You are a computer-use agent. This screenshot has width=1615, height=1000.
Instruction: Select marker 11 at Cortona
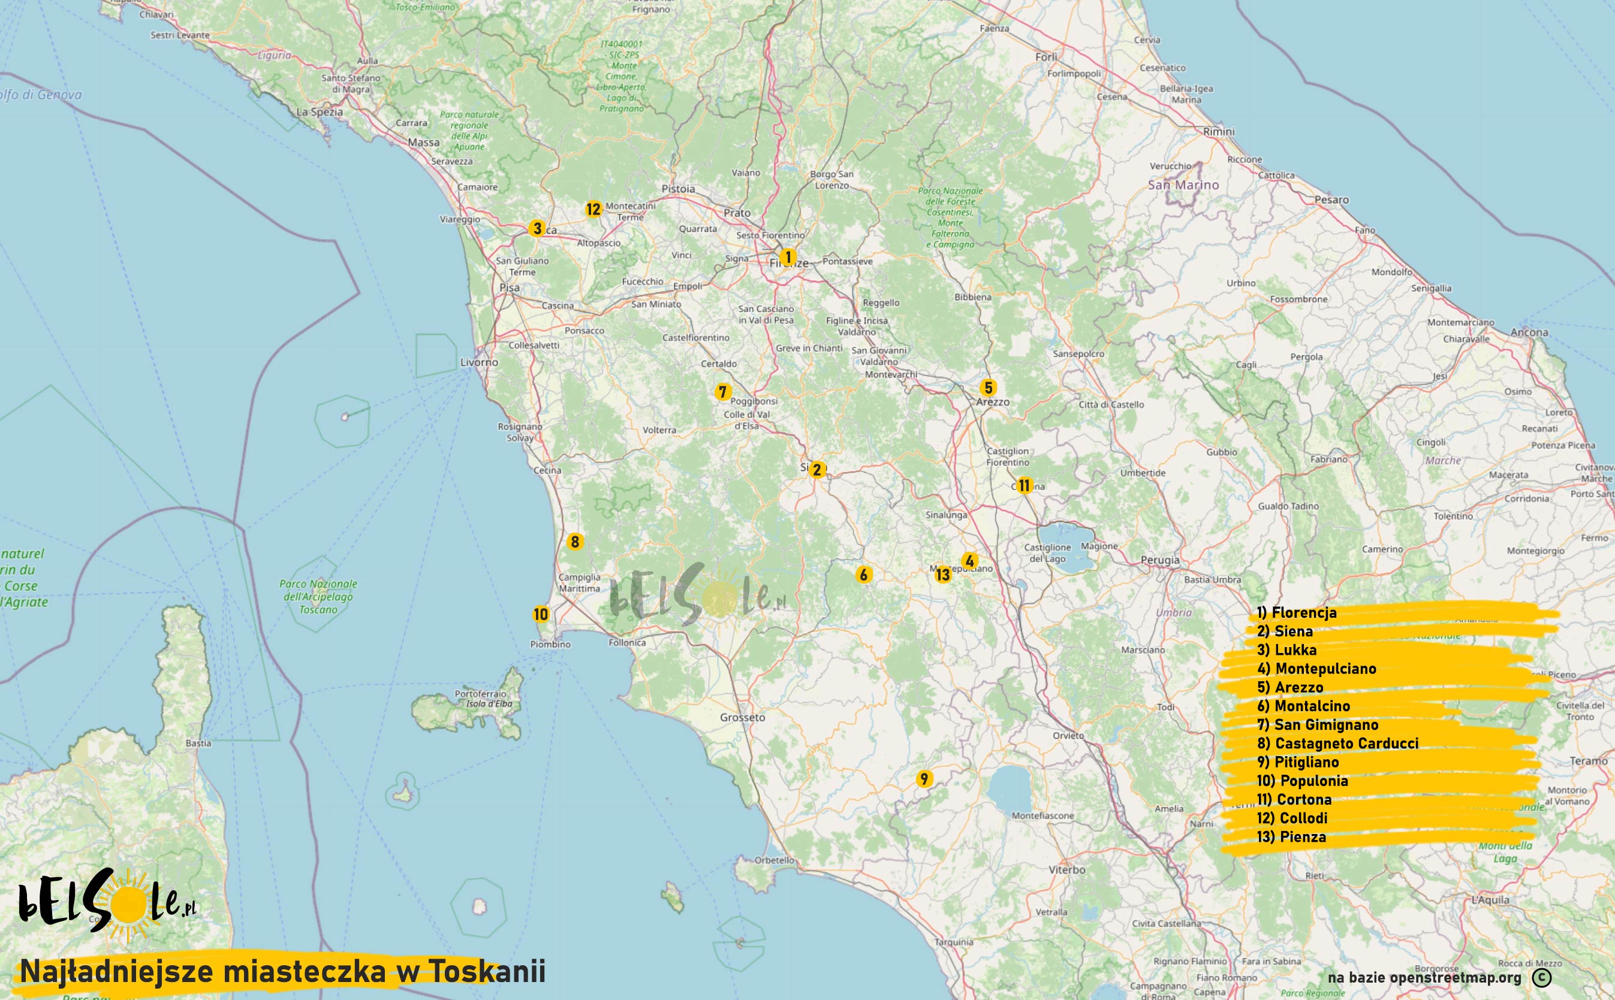pos(1024,486)
